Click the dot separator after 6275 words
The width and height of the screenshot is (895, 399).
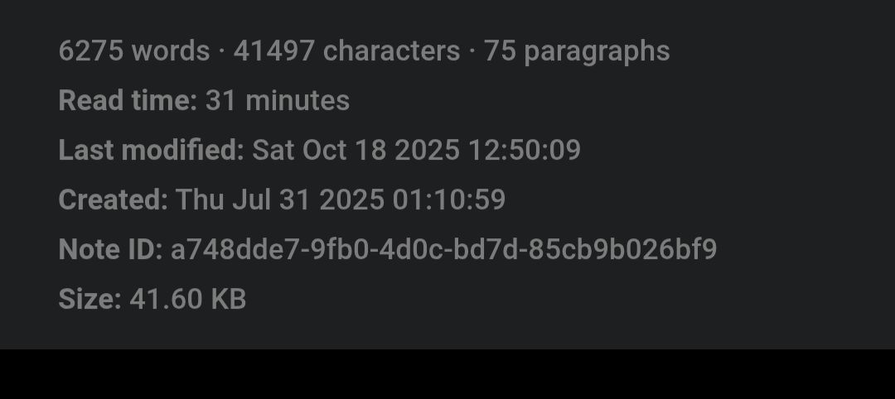222,51
